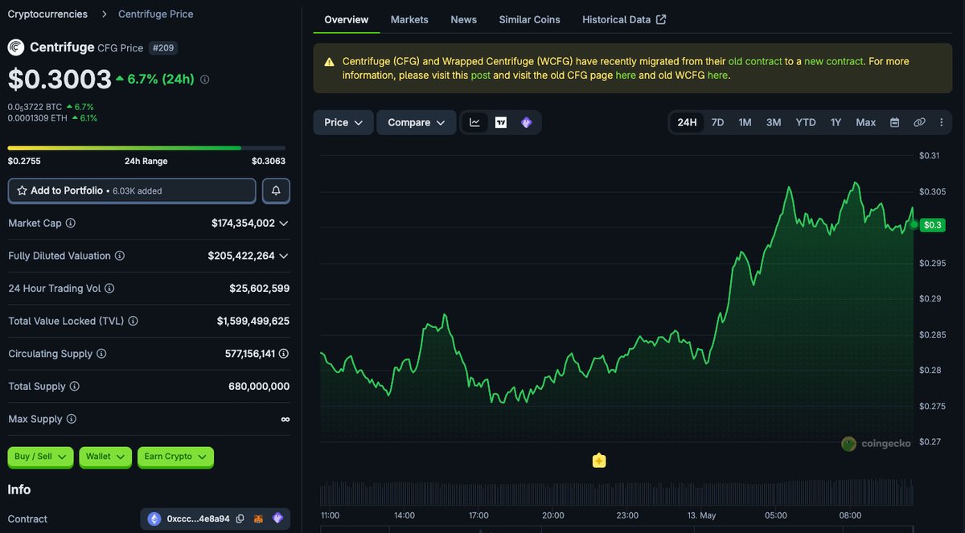Viewport: 965px width, 533px height.
Task: Click the green $0.3 price marker
Action: click(x=932, y=225)
